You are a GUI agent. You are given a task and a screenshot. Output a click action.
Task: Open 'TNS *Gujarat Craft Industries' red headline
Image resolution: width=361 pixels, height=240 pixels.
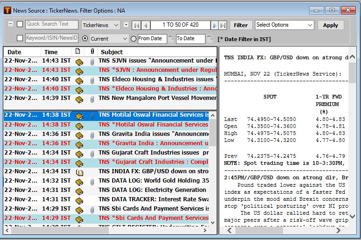coord(153,162)
